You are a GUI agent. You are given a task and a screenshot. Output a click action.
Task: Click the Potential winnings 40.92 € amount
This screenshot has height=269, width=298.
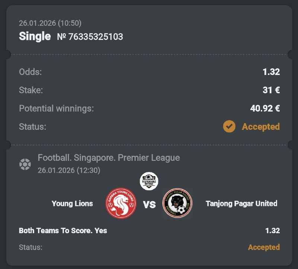(265, 108)
